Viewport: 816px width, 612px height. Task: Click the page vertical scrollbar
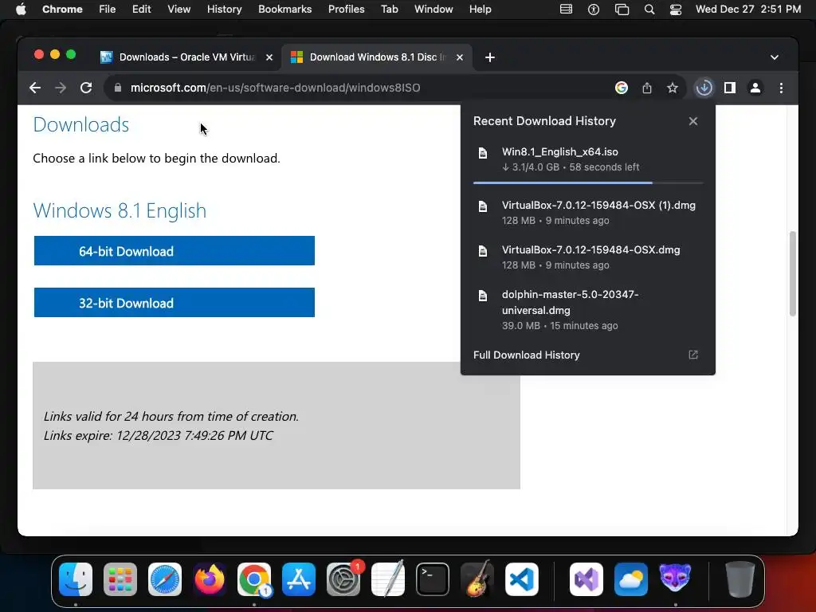pos(793,273)
